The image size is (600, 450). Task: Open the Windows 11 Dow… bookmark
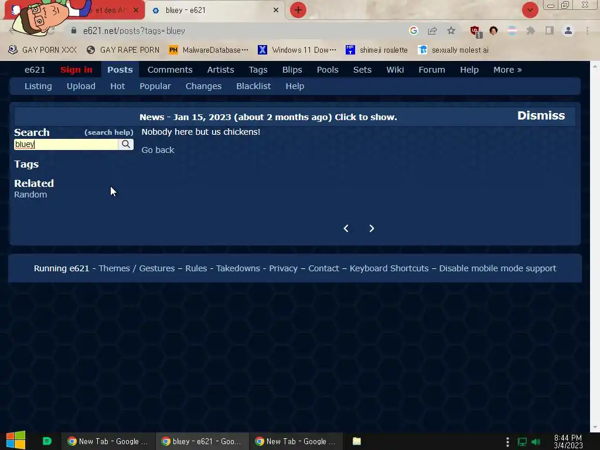click(x=297, y=50)
